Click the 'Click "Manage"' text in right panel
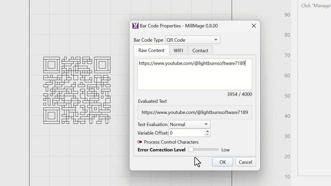The width and height of the screenshot is (331, 186). click(316, 6)
